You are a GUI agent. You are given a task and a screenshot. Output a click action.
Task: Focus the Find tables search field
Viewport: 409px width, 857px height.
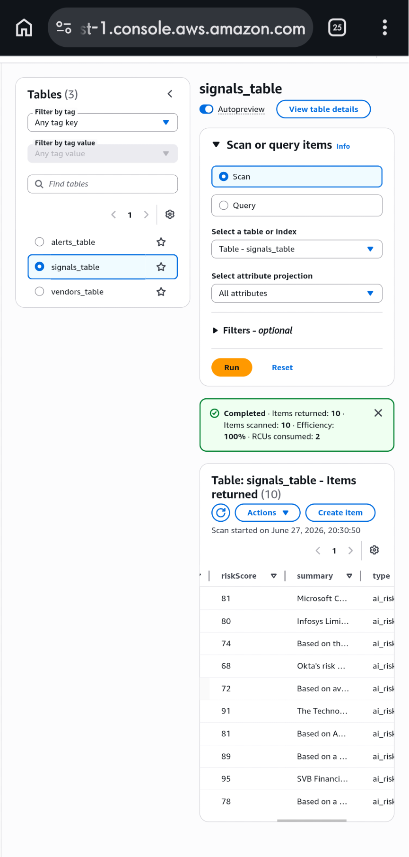[x=103, y=184]
